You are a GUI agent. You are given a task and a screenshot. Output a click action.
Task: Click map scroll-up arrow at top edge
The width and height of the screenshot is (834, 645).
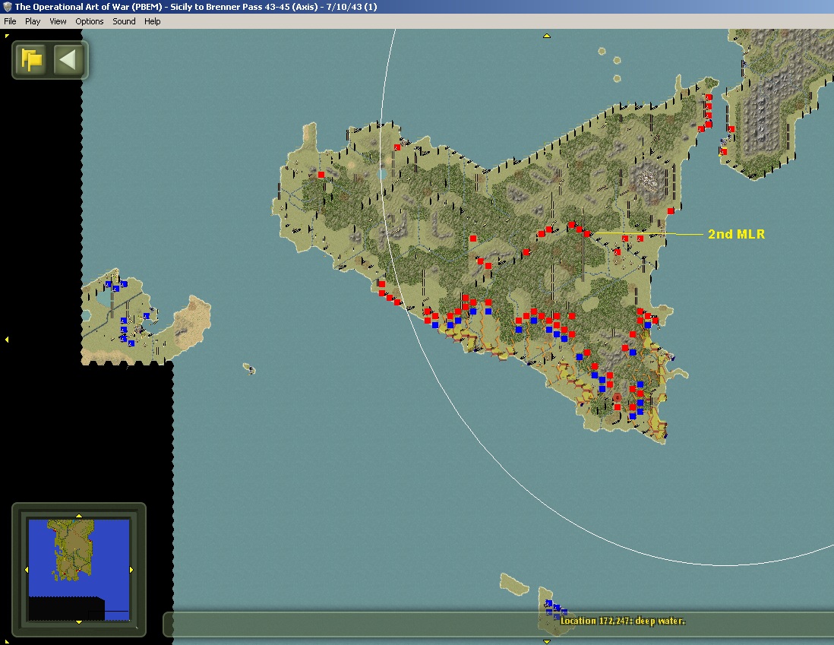click(x=546, y=36)
